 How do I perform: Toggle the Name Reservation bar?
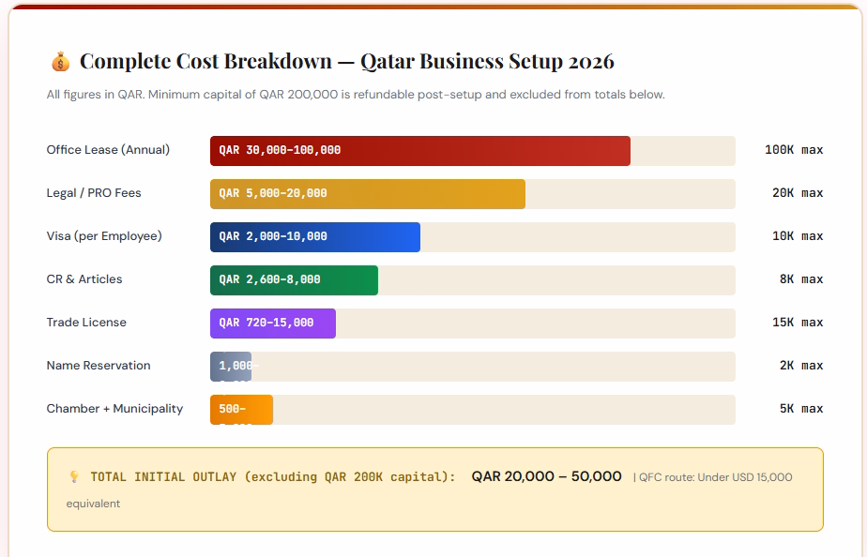(232, 366)
